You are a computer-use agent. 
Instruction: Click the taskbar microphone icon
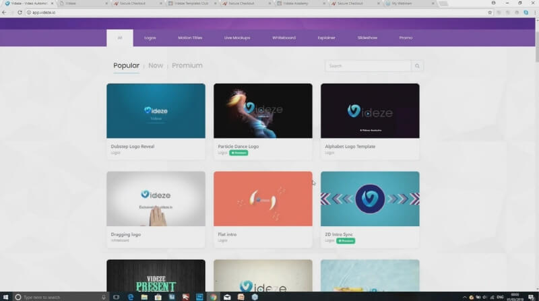click(x=104, y=297)
